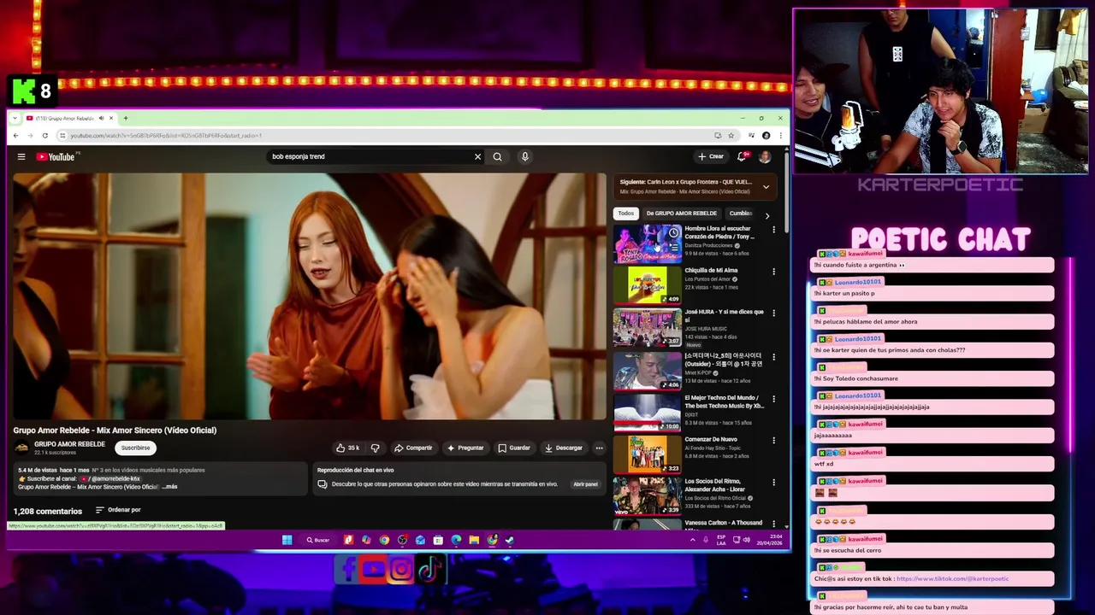Expand the description with ...más
The width and height of the screenshot is (1095, 615).
pyautogui.click(x=169, y=487)
